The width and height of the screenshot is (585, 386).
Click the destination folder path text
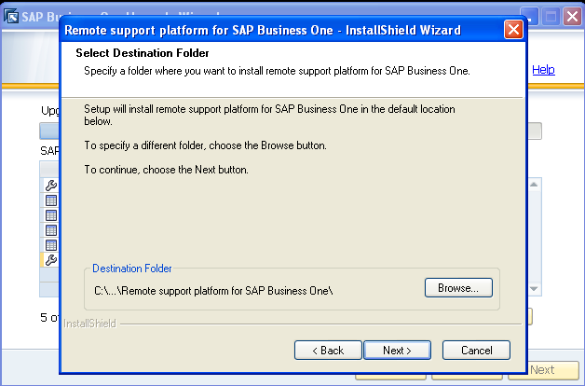pyautogui.click(x=214, y=291)
